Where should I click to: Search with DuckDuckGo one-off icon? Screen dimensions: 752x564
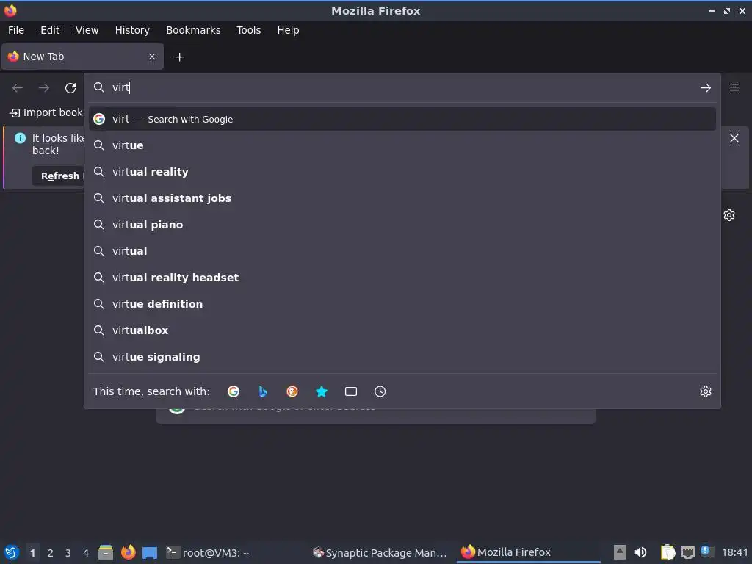[x=292, y=391]
